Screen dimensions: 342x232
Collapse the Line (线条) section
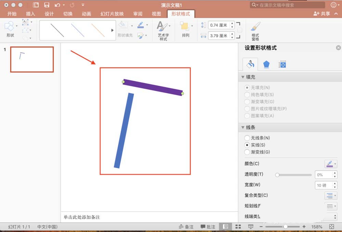243,127
